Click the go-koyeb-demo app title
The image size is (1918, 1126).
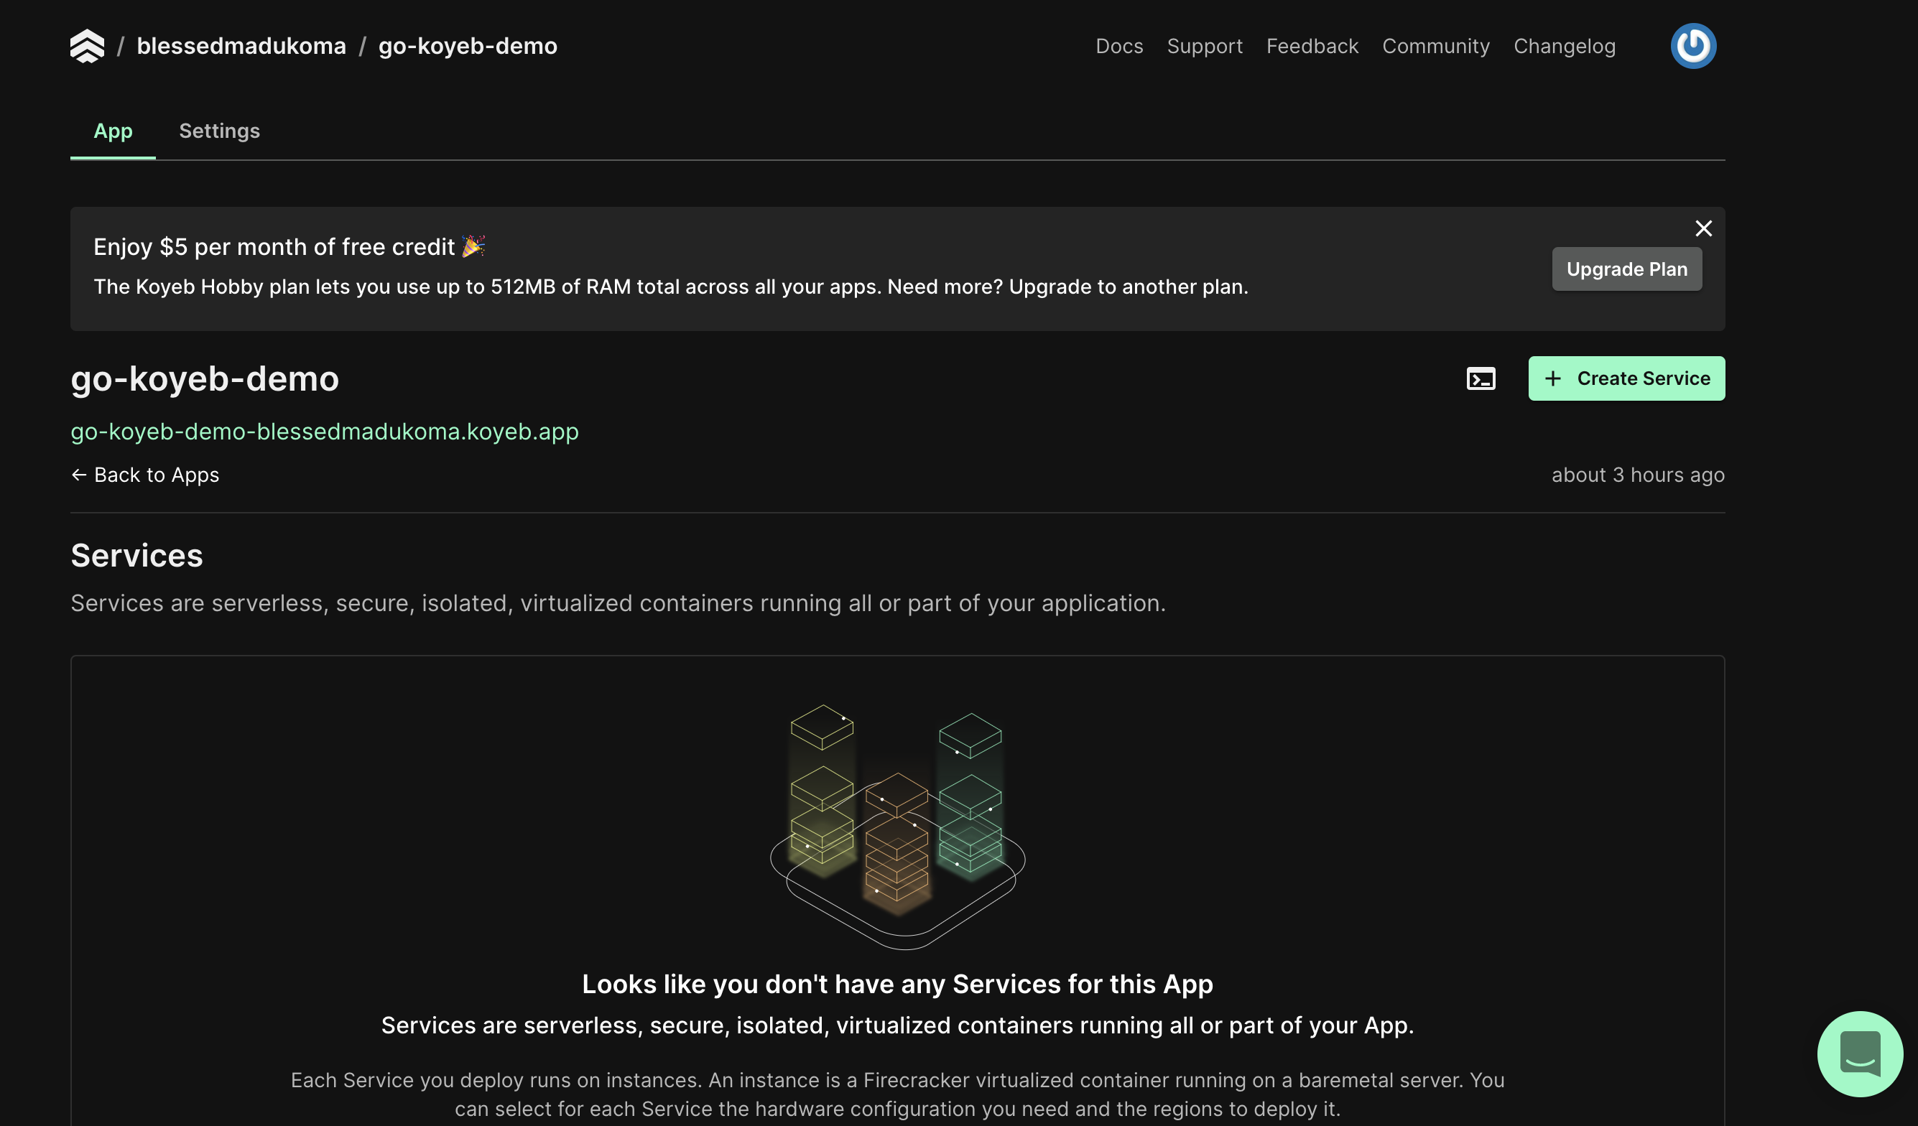point(205,378)
